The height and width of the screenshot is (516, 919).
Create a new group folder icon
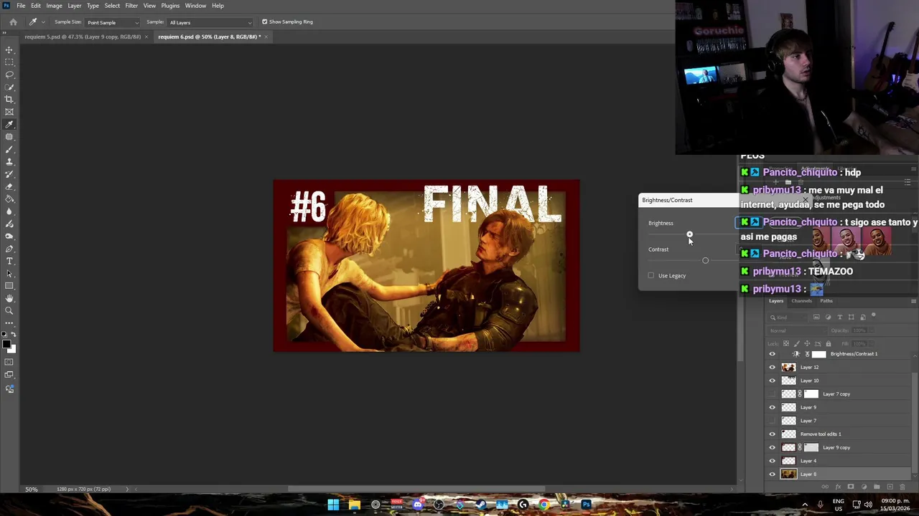(877, 487)
